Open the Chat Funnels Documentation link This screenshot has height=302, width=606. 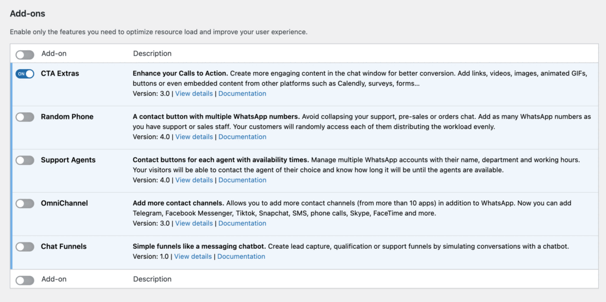[241, 256]
